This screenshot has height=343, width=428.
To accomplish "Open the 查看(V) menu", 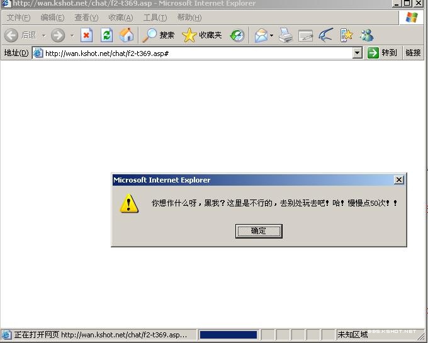I will point(86,18).
